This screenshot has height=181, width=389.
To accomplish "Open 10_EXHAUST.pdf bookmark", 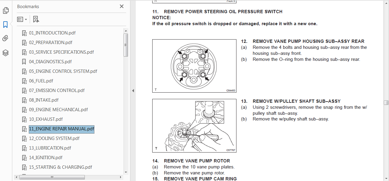I will pyautogui.click(x=46, y=119).
